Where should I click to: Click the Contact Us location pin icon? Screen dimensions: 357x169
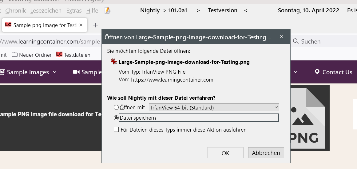click(317, 72)
